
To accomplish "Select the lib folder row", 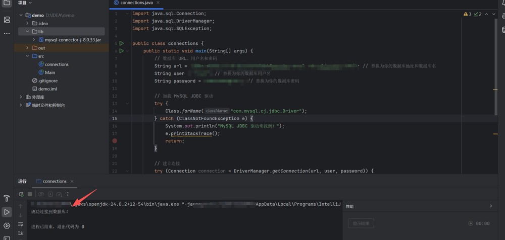I will pyautogui.click(x=62, y=31).
